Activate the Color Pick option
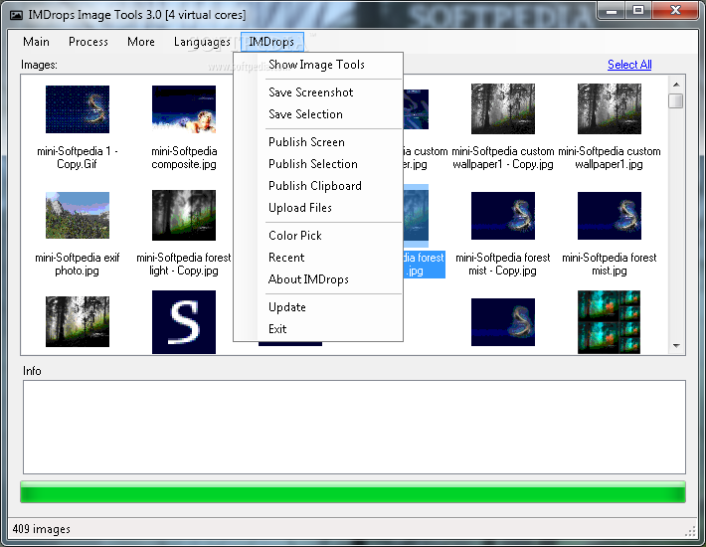This screenshot has height=547, width=706. click(x=295, y=236)
